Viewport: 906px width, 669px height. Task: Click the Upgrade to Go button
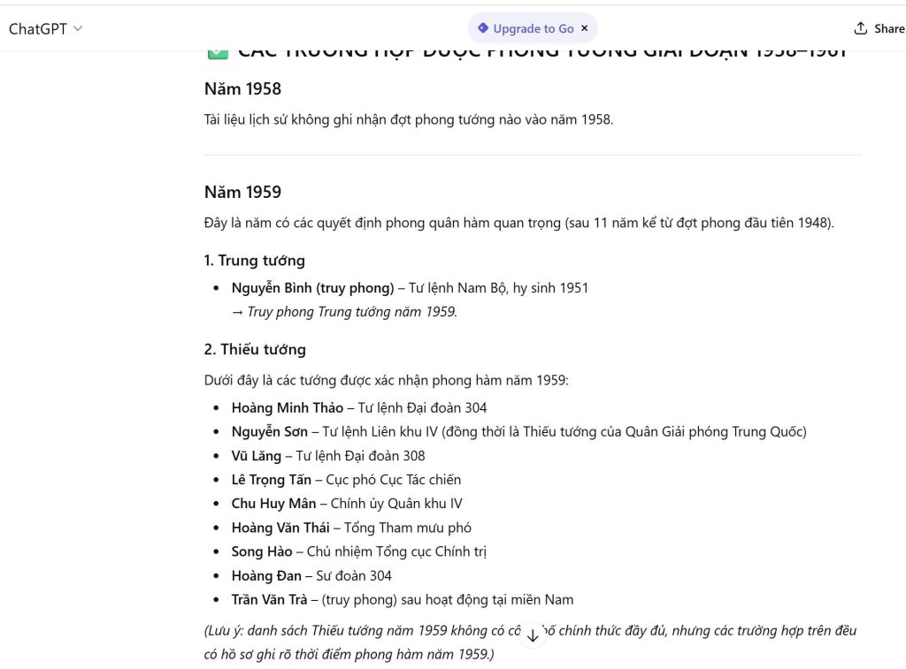pyautogui.click(x=533, y=28)
